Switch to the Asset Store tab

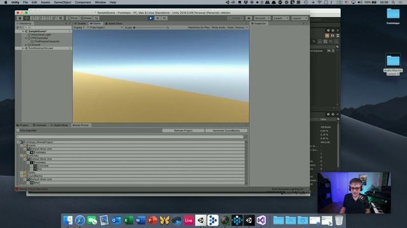pyautogui.click(x=113, y=23)
